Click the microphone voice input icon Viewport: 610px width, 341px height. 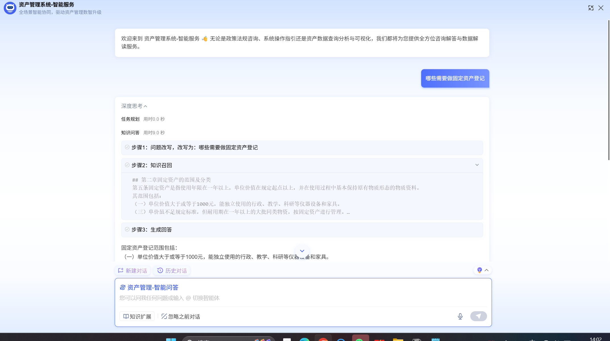[x=460, y=316]
